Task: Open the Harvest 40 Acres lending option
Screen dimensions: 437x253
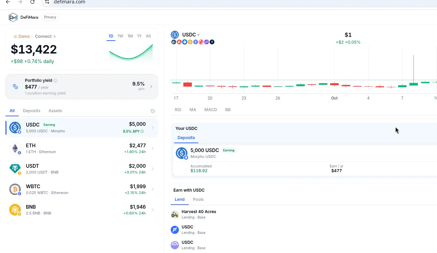Action: point(304,214)
